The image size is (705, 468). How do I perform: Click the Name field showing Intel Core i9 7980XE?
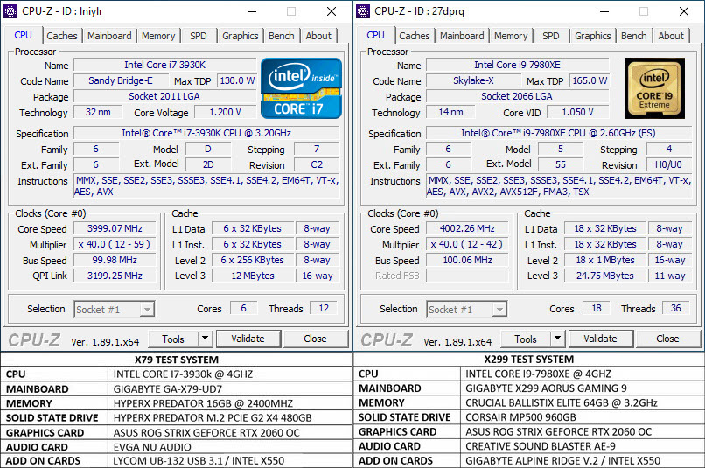517,65
